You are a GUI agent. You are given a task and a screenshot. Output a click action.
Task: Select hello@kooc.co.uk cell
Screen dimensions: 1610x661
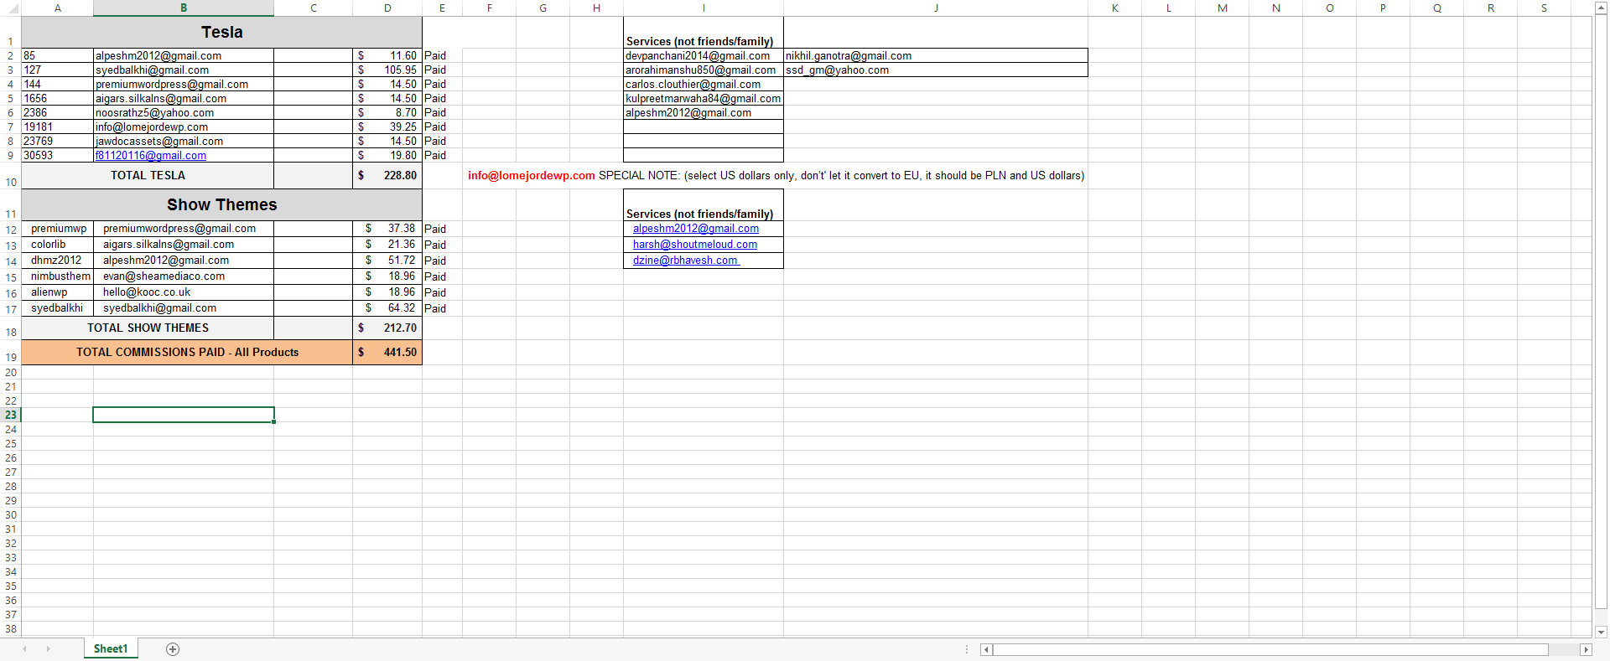click(x=184, y=292)
